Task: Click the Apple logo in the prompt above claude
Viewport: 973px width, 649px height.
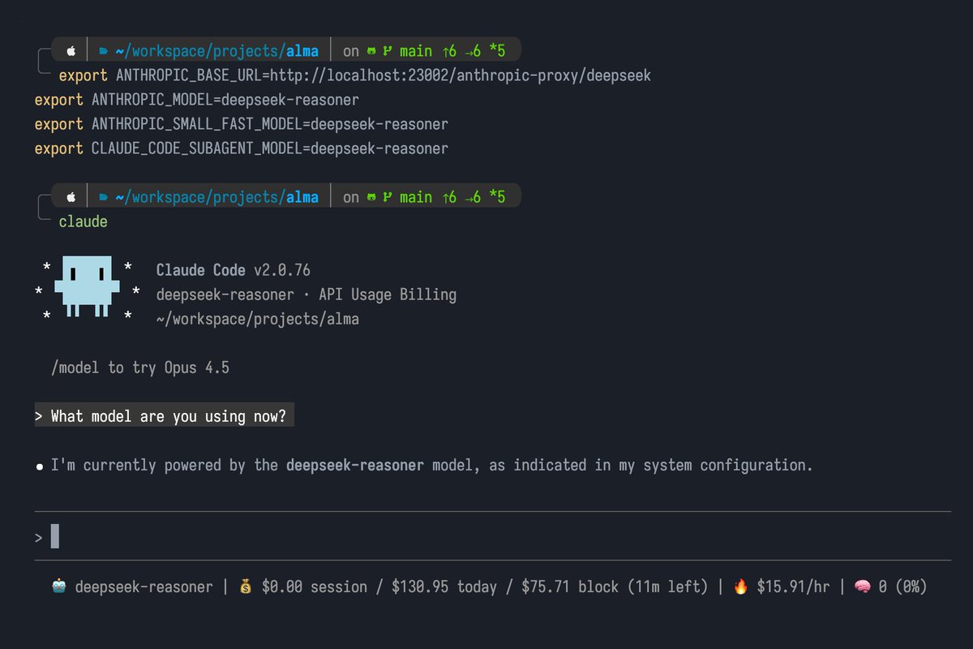Action: coord(71,197)
